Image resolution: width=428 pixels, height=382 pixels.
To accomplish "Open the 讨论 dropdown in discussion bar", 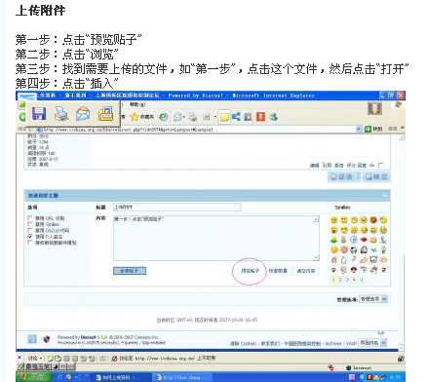I will [35, 359].
